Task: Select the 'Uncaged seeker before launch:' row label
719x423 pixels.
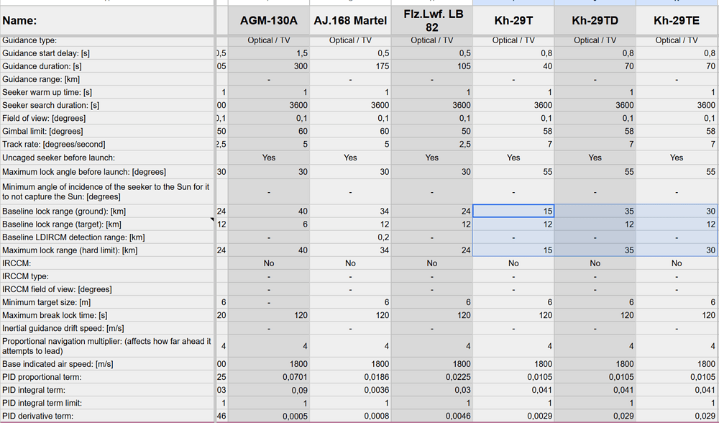Action: [x=106, y=158]
